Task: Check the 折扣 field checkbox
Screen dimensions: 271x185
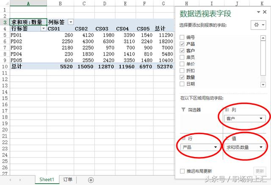Action: [x=182, y=70]
